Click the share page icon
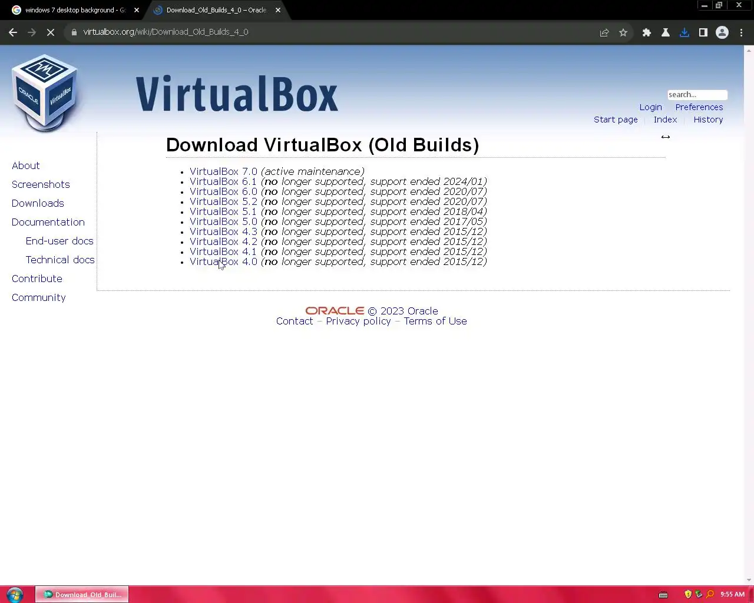Viewport: 754px width, 603px height. click(x=604, y=32)
